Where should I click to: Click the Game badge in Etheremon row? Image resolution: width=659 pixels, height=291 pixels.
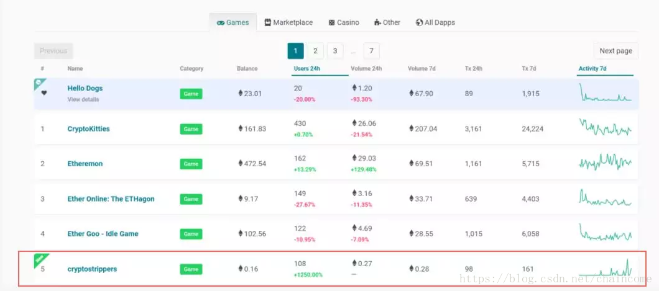tap(191, 164)
